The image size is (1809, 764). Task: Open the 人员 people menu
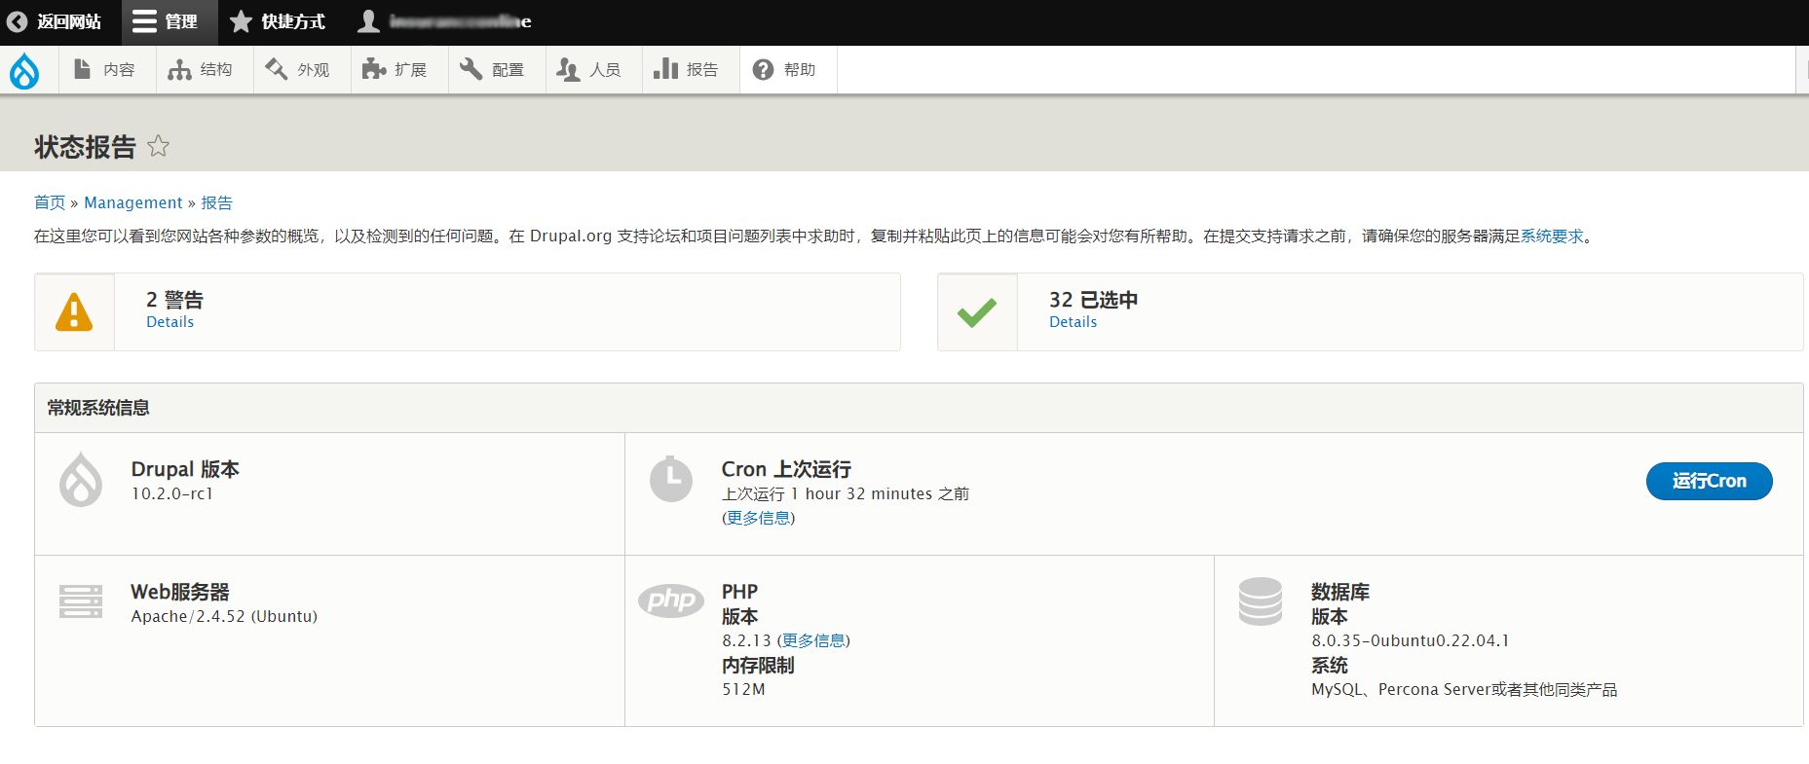pos(594,70)
